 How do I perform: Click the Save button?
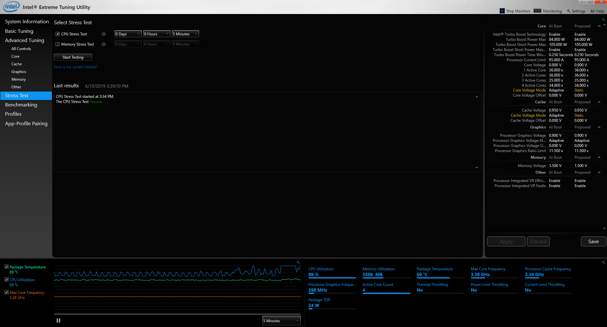593,241
